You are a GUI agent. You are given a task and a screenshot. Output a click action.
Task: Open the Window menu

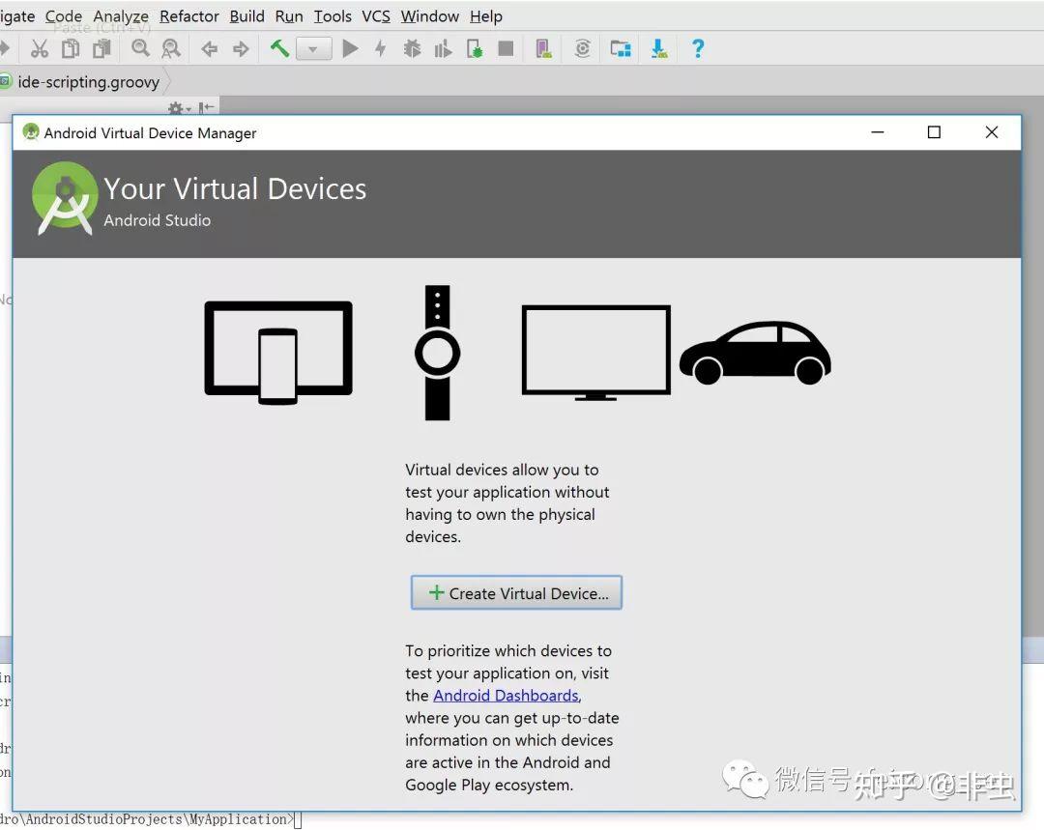(430, 16)
